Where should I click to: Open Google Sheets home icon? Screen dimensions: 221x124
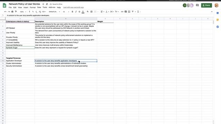[4, 6]
